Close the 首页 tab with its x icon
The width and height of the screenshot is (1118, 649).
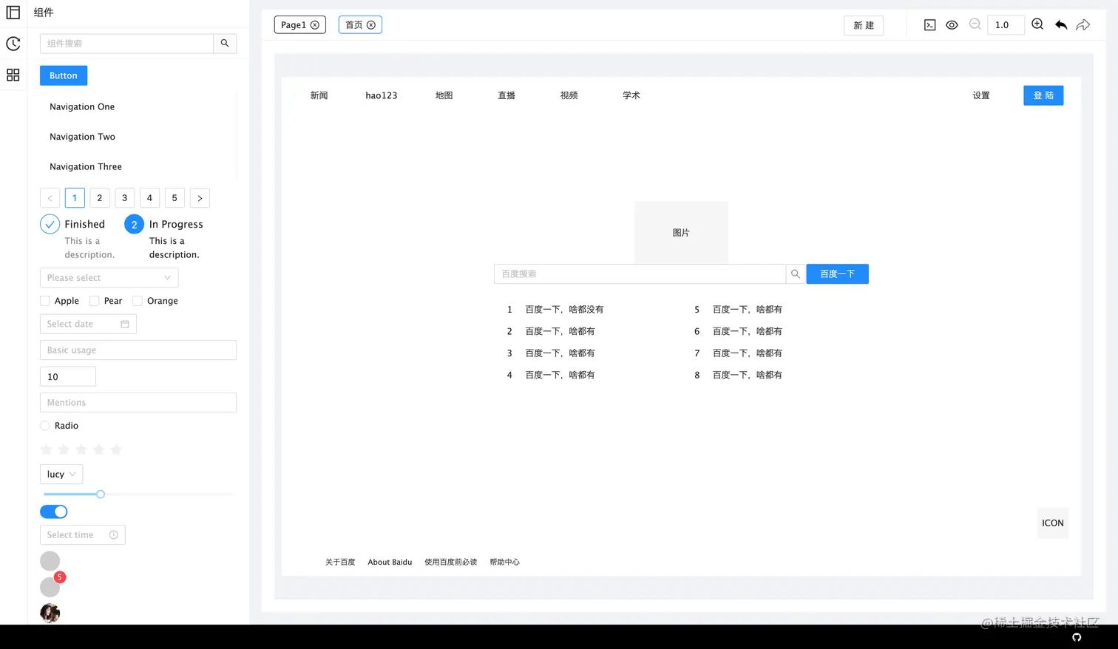371,25
